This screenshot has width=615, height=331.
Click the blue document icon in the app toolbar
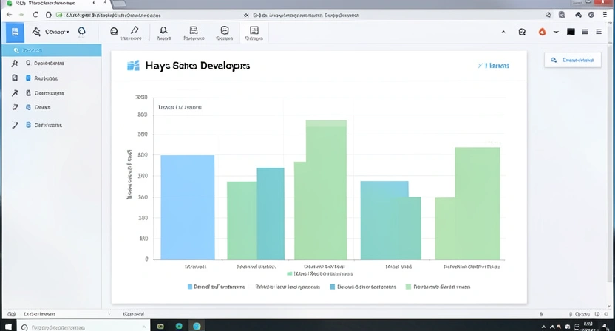14,32
